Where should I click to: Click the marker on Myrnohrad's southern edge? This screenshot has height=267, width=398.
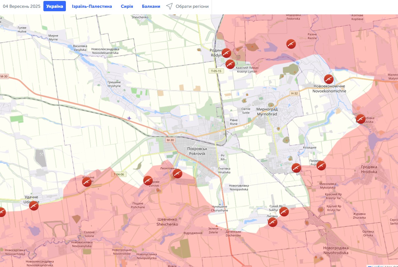[296, 168]
